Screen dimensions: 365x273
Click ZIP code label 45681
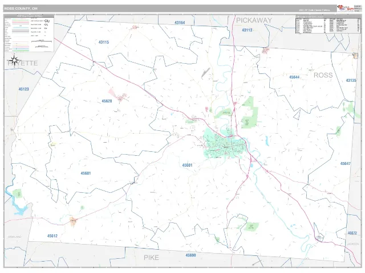pos(86,173)
